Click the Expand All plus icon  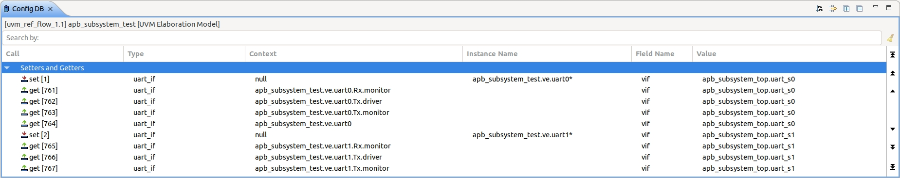coord(846,8)
